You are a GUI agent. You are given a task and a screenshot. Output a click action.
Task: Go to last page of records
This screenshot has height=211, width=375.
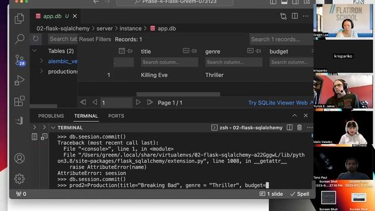pos(150,103)
